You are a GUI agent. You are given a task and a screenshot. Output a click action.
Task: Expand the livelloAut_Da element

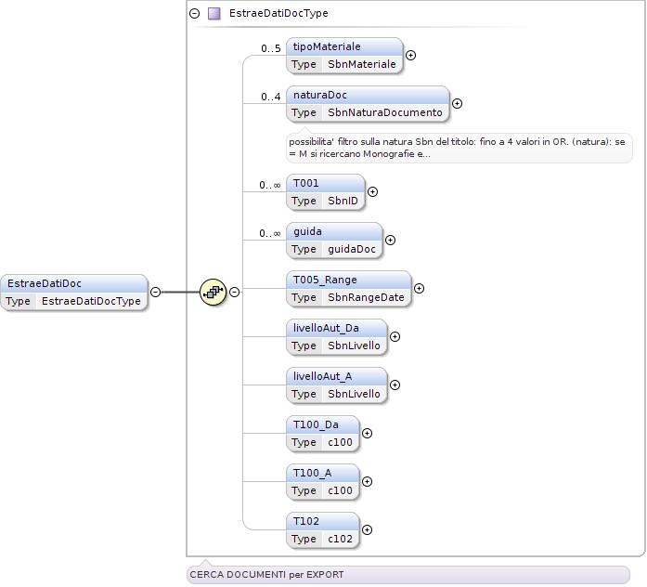pyautogui.click(x=395, y=337)
